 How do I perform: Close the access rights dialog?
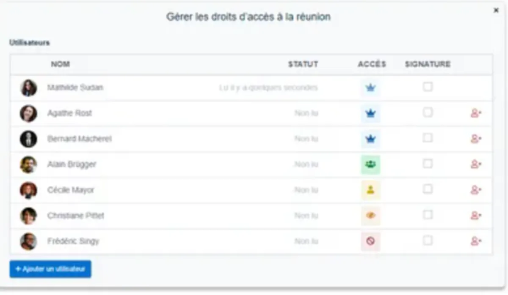(x=496, y=11)
